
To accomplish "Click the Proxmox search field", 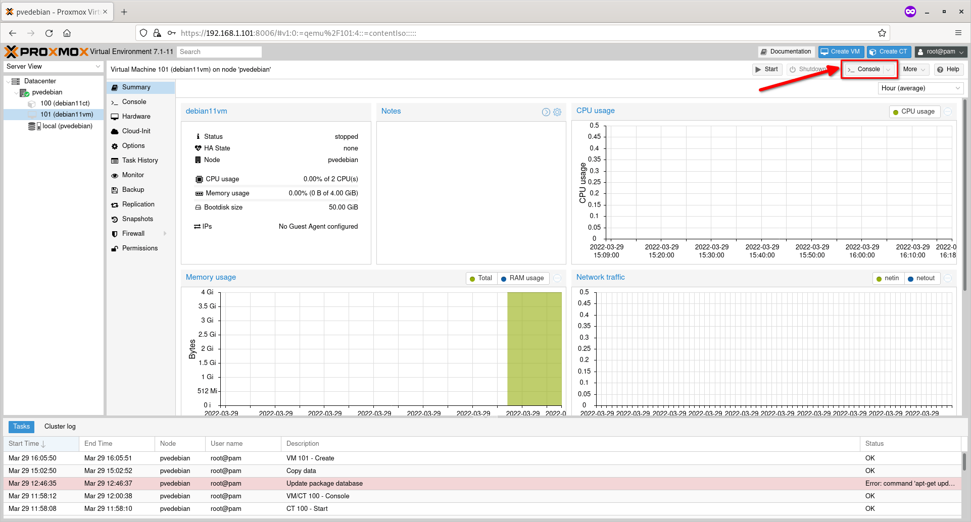I will [219, 52].
